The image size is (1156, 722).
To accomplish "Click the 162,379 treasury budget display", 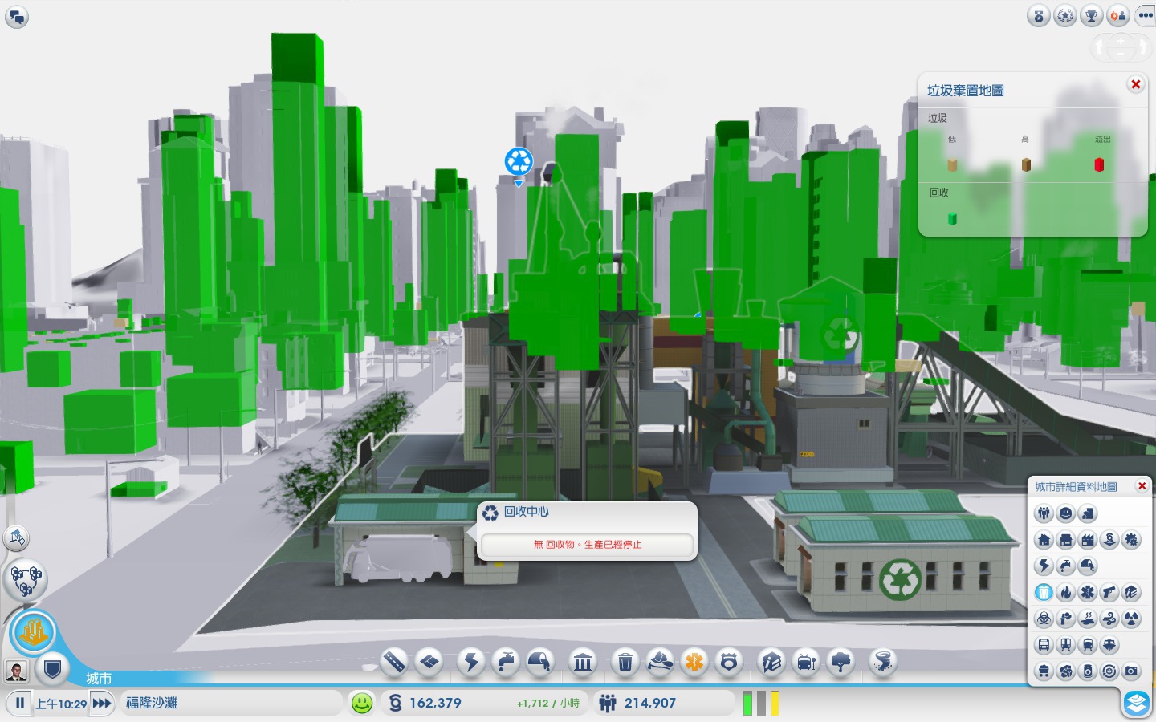I will pyautogui.click(x=435, y=704).
